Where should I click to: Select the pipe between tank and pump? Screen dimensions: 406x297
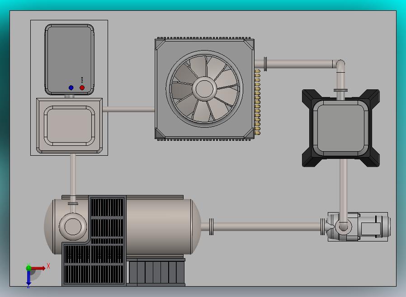pos(267,227)
